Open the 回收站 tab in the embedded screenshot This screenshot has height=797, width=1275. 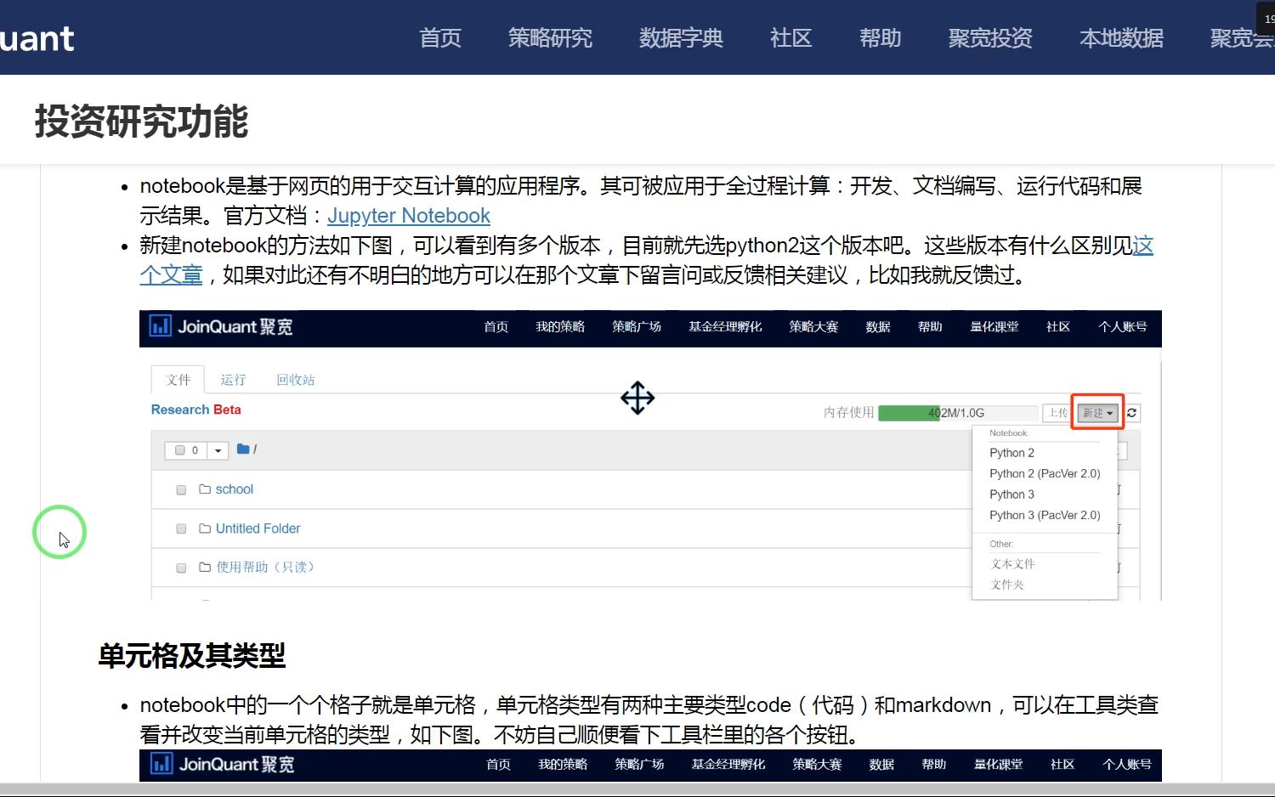295,380
